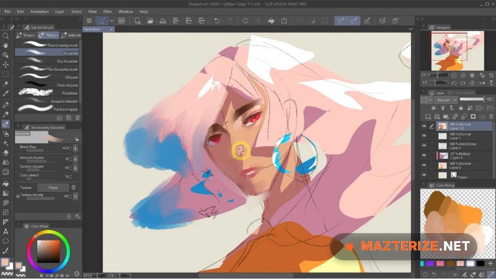Click the CLIP STUDIO support question-mark icon
This screenshot has width=496, height=279.
(396, 21)
